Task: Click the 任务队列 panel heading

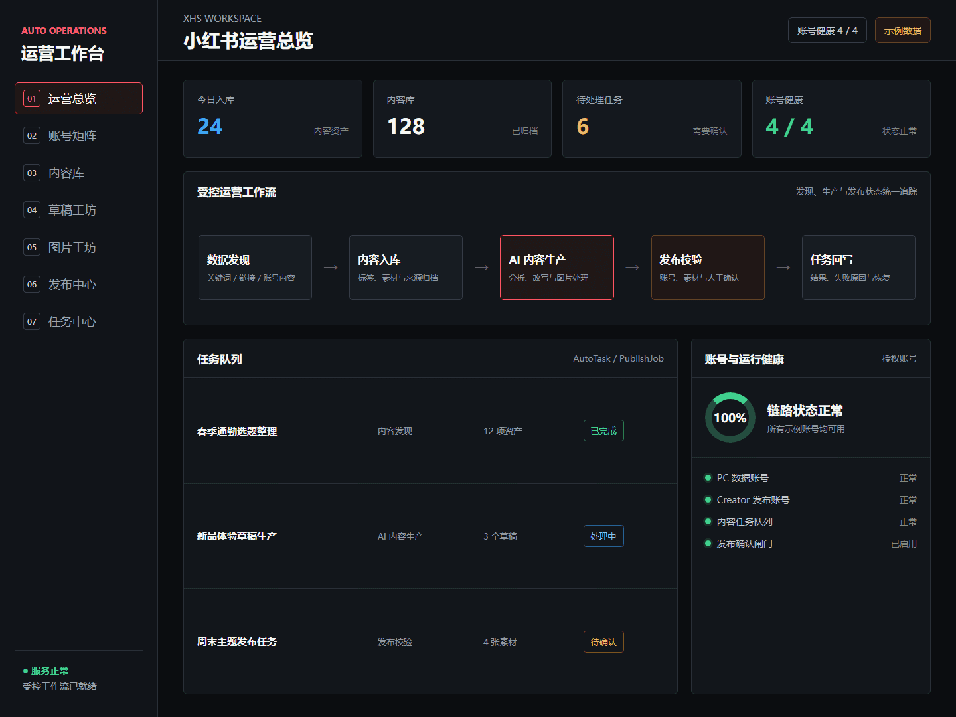Action: pyautogui.click(x=220, y=359)
